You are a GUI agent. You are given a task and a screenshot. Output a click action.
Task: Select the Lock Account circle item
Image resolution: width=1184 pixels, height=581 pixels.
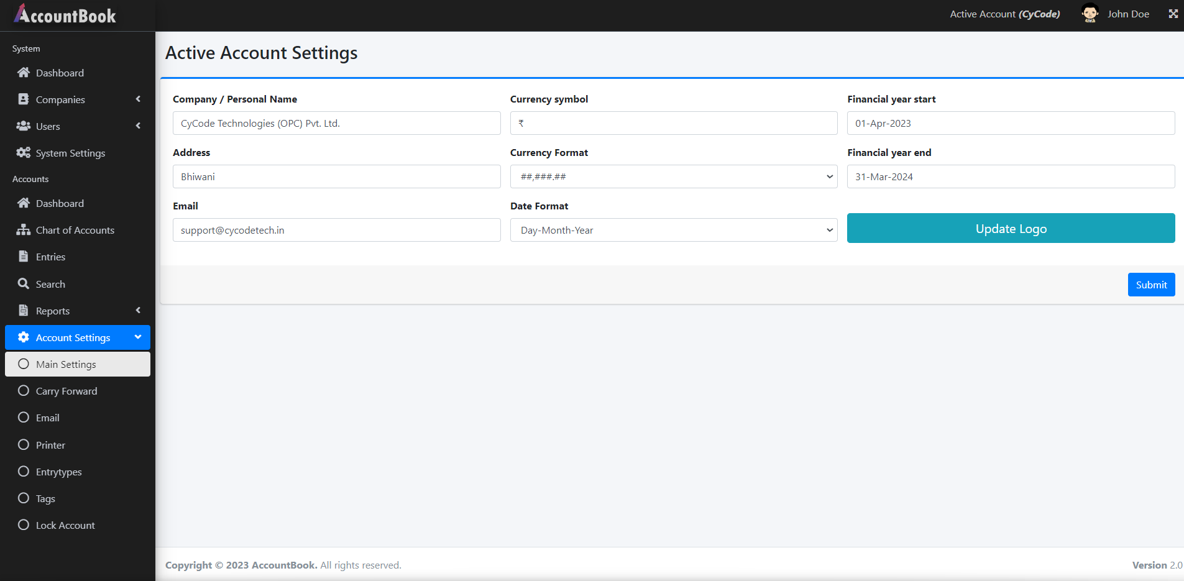(x=24, y=525)
